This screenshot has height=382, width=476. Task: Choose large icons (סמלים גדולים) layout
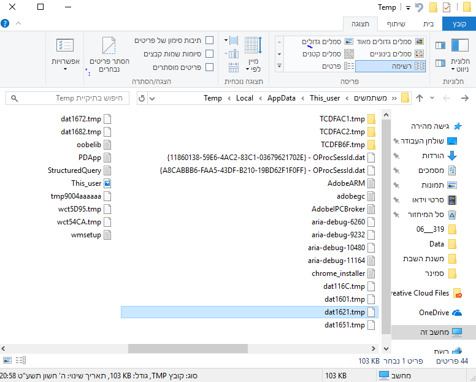328,42
